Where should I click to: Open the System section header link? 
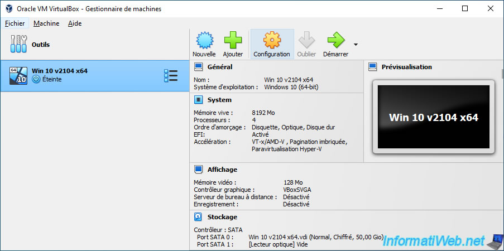click(219, 100)
